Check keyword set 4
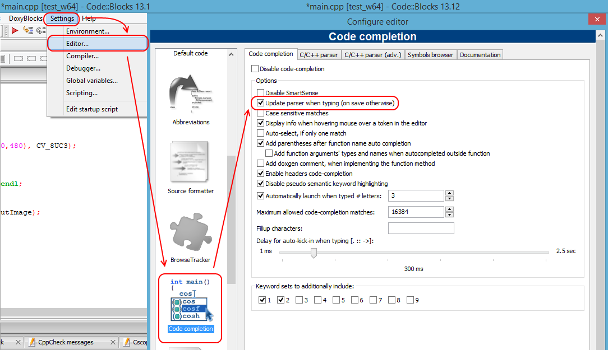Image resolution: width=608 pixels, height=350 pixels. click(317, 300)
